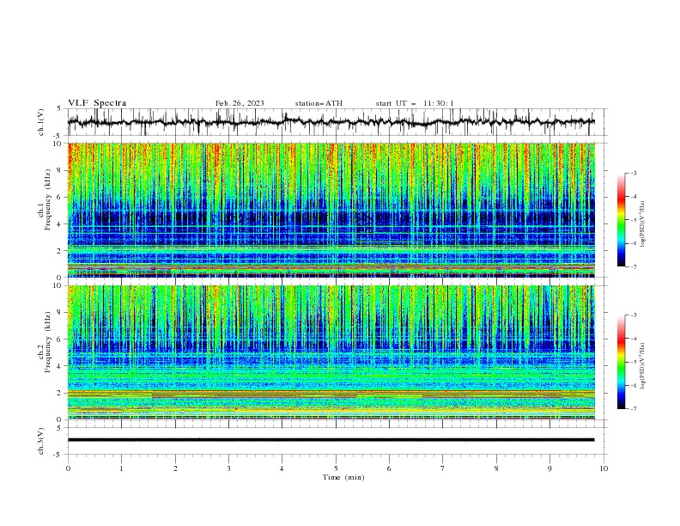Image resolution: width=680 pixels, height=526 pixels.
Task: Click time axis tick label "7"
Action: click(x=443, y=468)
